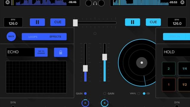Select the 1/2 beat loop pad
Screen dimensions: 190x107
point(184,84)
